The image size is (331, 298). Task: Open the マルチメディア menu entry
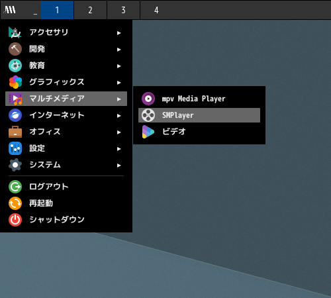(x=66, y=99)
